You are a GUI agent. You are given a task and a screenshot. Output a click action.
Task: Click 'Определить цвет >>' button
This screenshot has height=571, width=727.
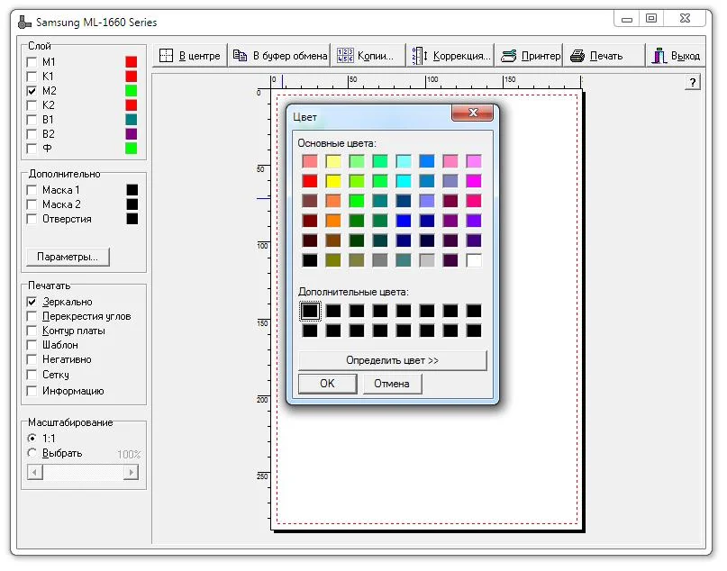(392, 360)
